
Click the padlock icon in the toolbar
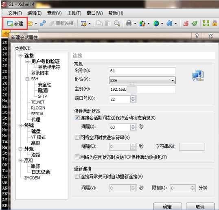pyautogui.click(x=215, y=23)
